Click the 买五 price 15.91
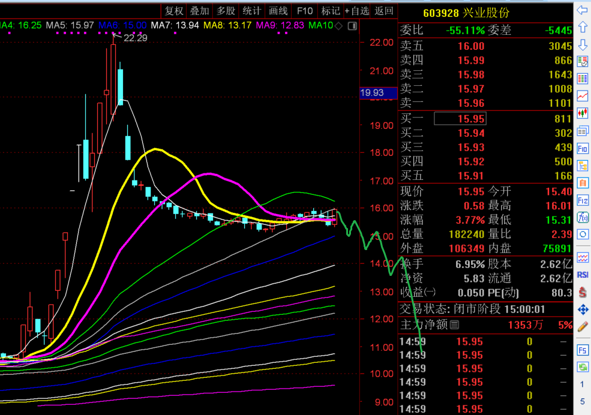The image size is (591, 415). click(471, 176)
